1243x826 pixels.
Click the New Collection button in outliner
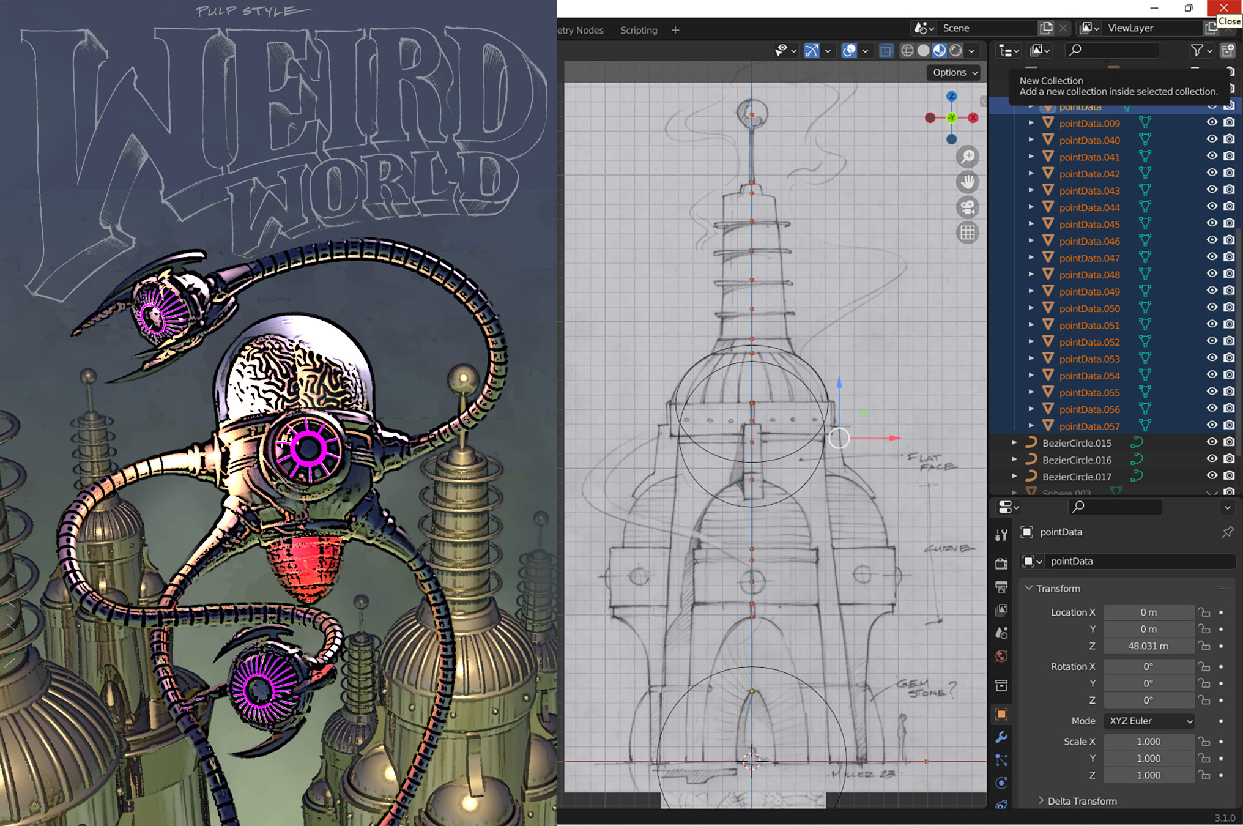1228,51
